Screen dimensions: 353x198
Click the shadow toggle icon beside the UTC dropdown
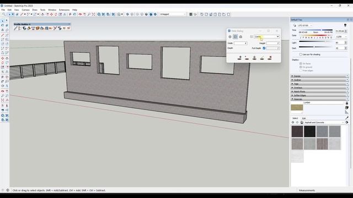tap(295, 25)
